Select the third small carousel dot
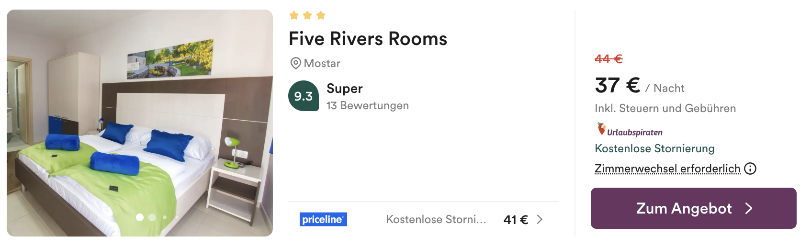 click(x=165, y=217)
